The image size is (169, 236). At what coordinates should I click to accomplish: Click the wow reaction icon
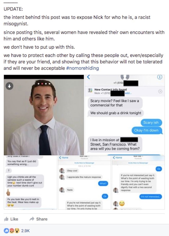(x=17, y=230)
